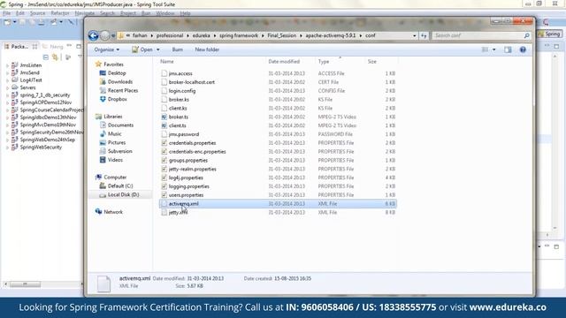
Task: Open the Help menu in Spring Tool Suite
Action: pyautogui.click(x=185, y=13)
